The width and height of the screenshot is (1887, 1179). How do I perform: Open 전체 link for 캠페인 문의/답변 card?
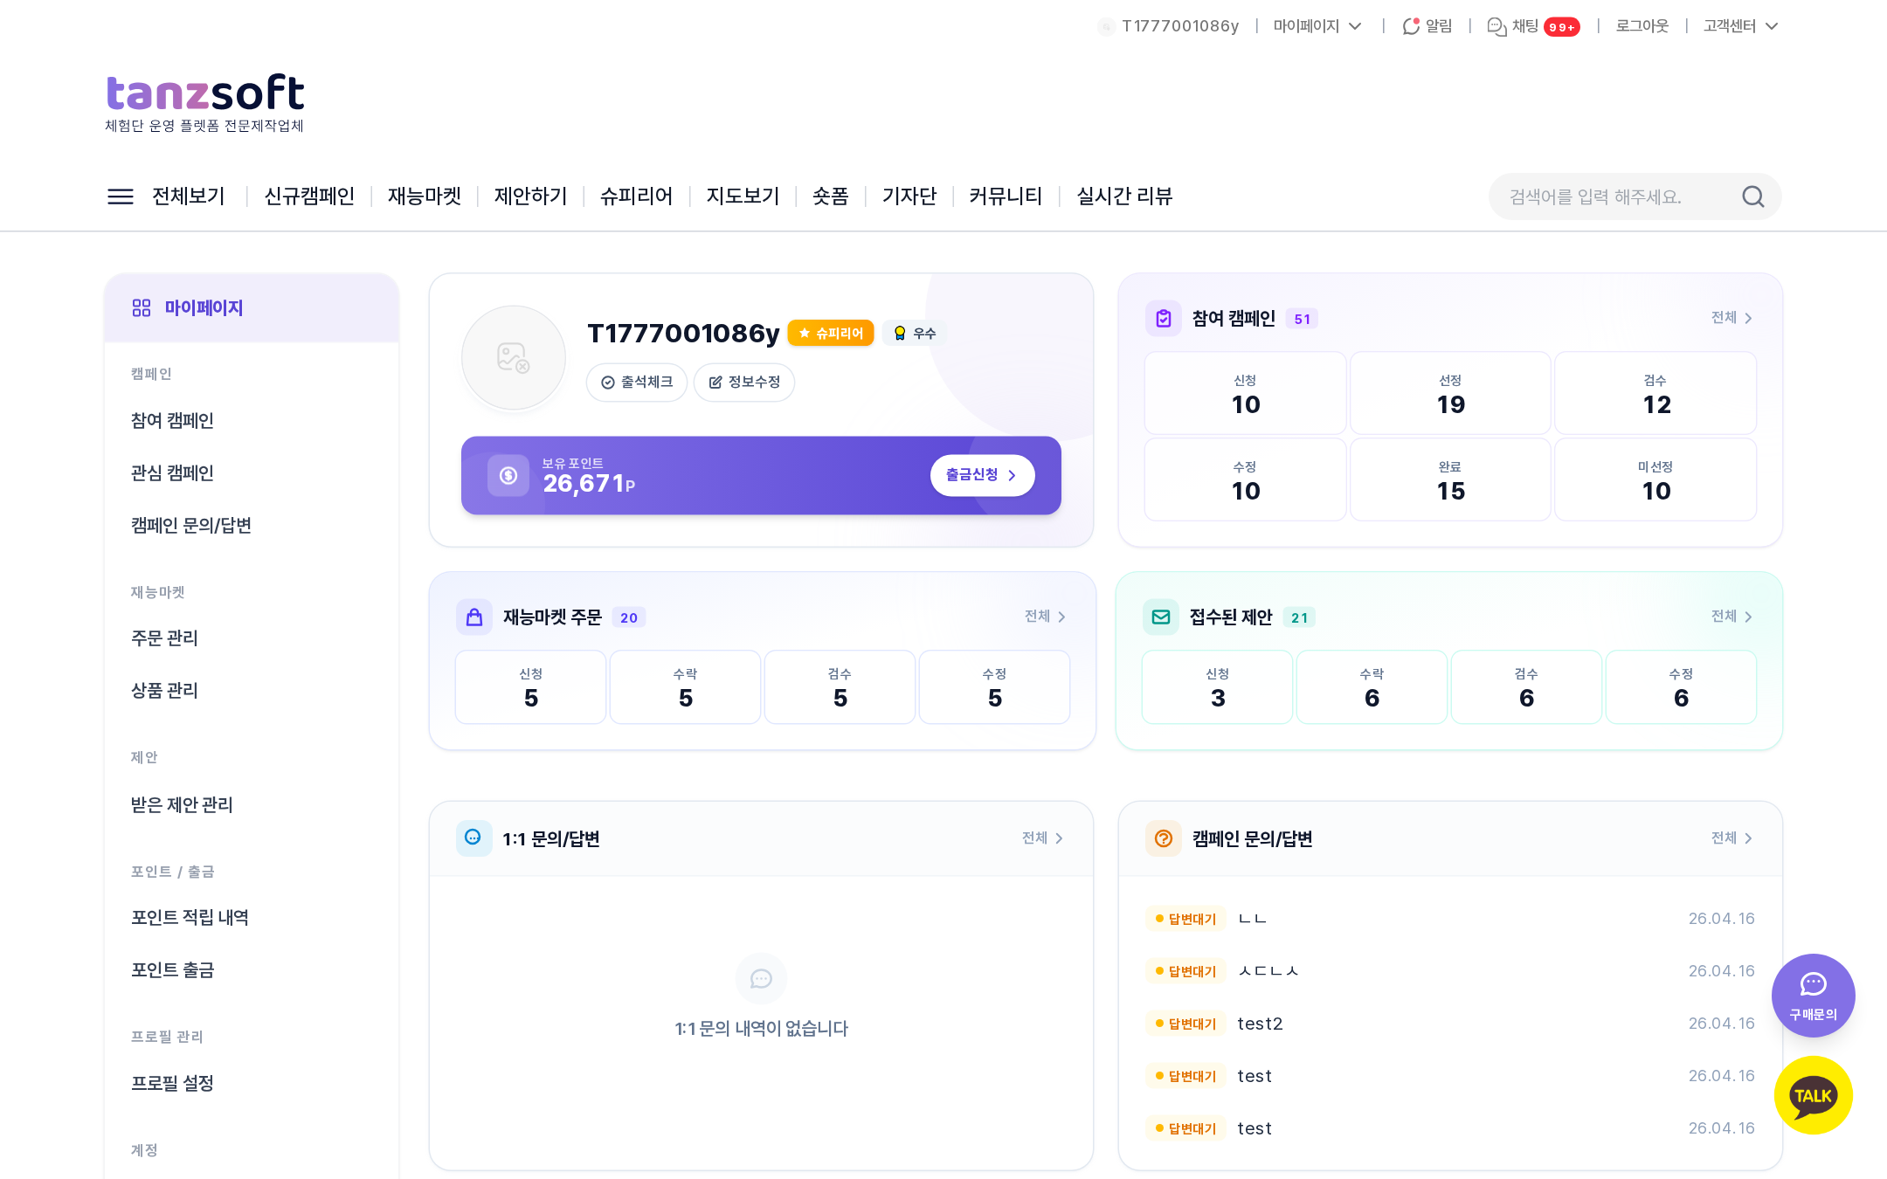[x=1731, y=838]
